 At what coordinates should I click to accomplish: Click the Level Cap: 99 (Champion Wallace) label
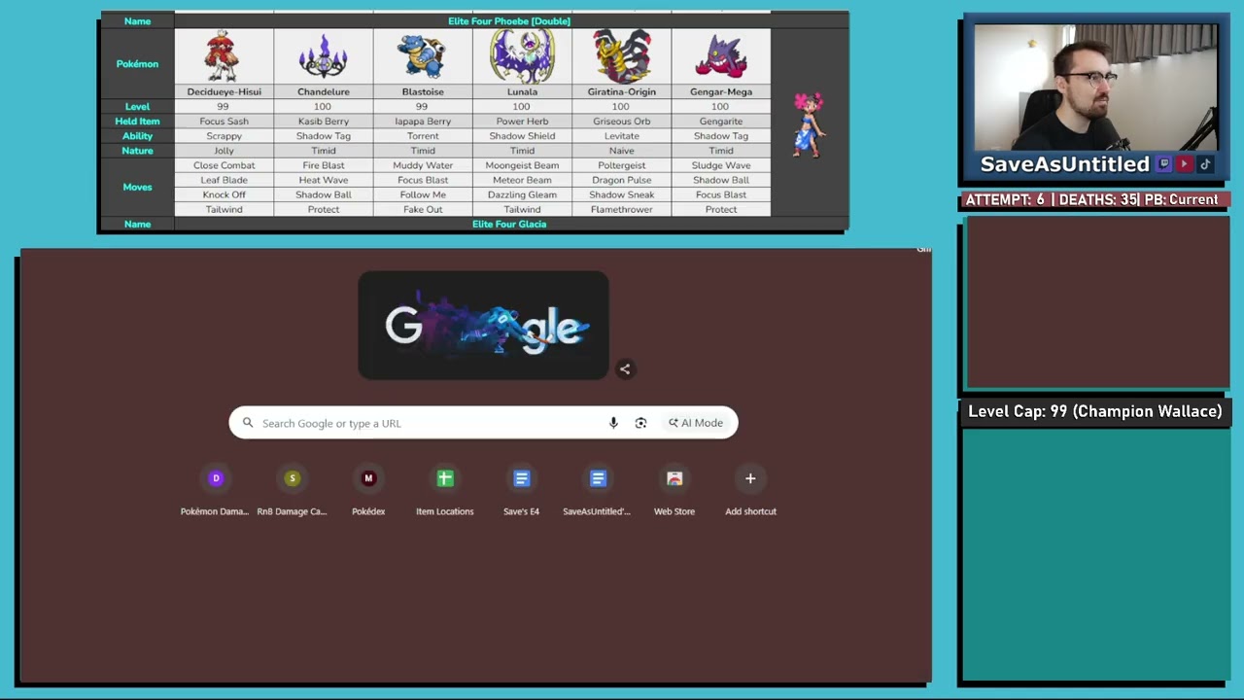pyautogui.click(x=1095, y=411)
